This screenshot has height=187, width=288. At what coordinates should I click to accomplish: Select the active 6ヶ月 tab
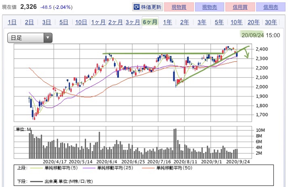[x=150, y=22]
